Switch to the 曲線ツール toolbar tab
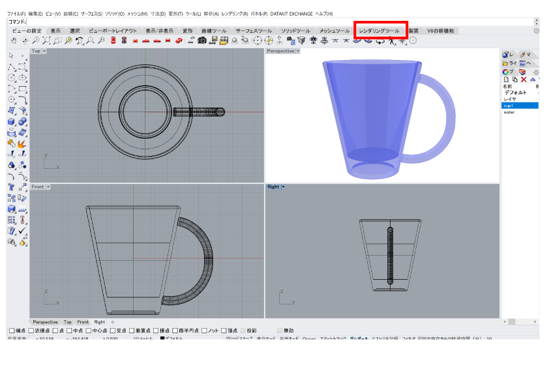Viewport: 549px width, 388px height. click(215, 31)
